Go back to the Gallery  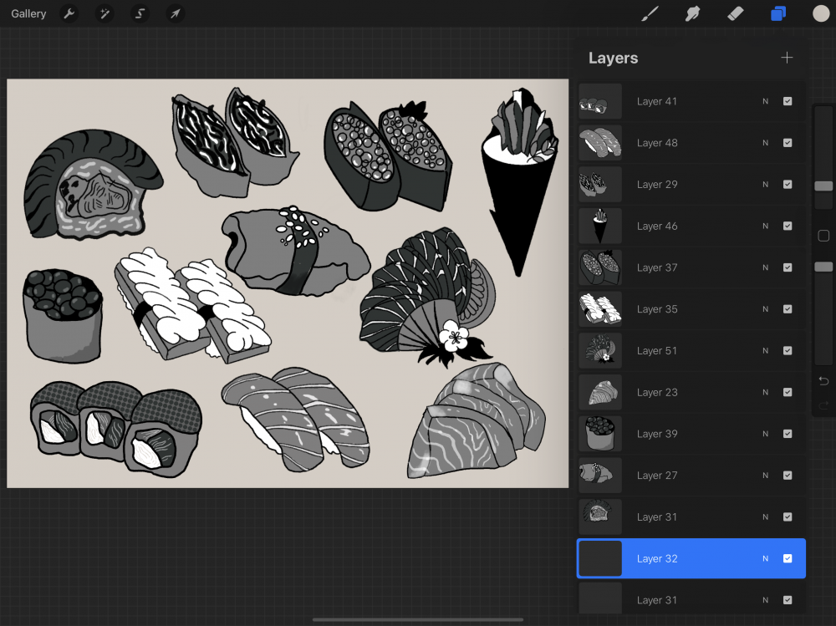[28, 14]
